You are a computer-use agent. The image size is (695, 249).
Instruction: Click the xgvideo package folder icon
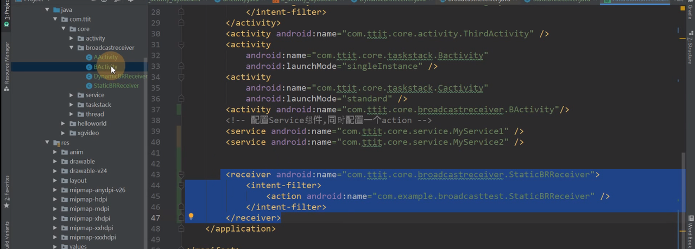click(x=73, y=133)
